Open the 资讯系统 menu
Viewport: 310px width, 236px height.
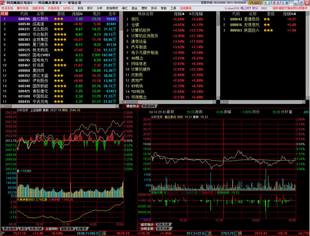[x=7, y=8]
